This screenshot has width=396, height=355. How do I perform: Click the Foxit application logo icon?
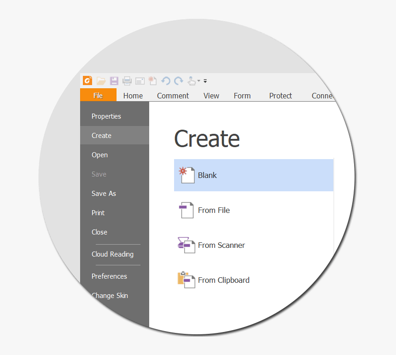87,80
